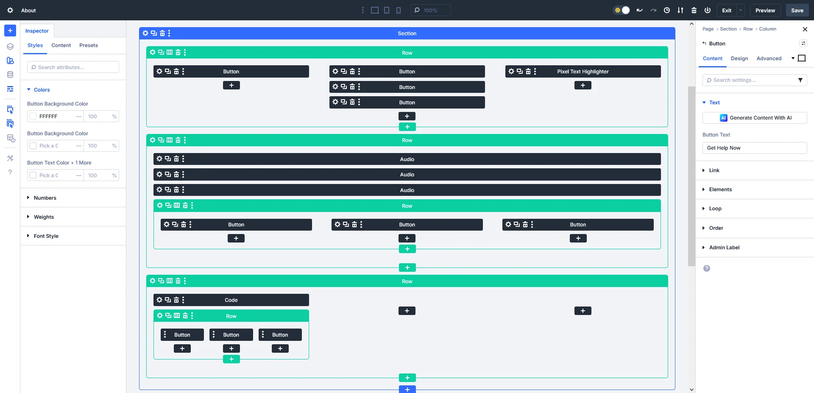814x393 pixels.
Task: Toggle the light/dark mode switch
Action: point(621,10)
